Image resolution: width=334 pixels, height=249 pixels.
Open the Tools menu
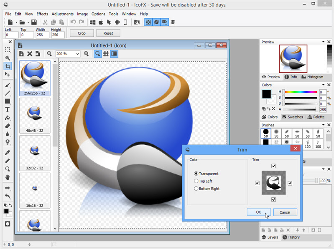click(x=114, y=14)
